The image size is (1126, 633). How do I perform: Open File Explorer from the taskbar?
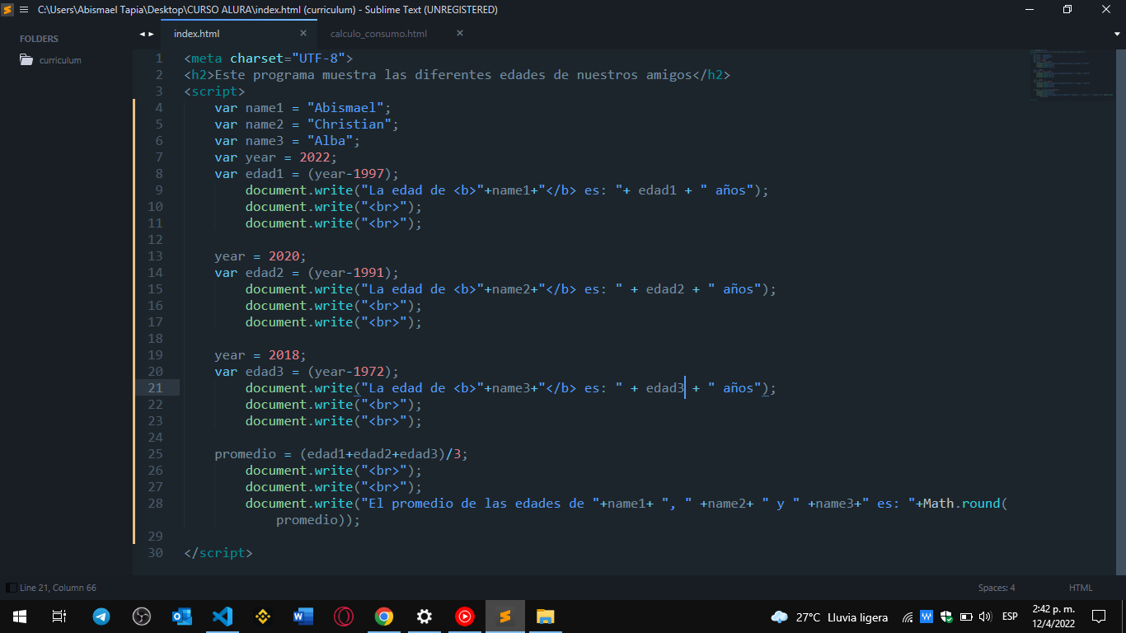[x=546, y=617]
